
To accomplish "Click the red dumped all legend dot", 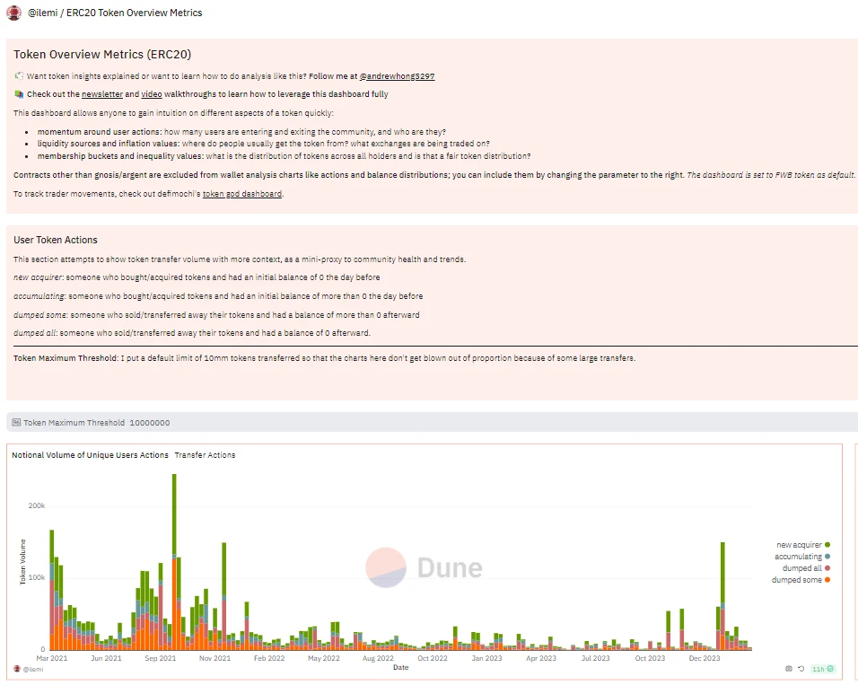I will [x=827, y=568].
